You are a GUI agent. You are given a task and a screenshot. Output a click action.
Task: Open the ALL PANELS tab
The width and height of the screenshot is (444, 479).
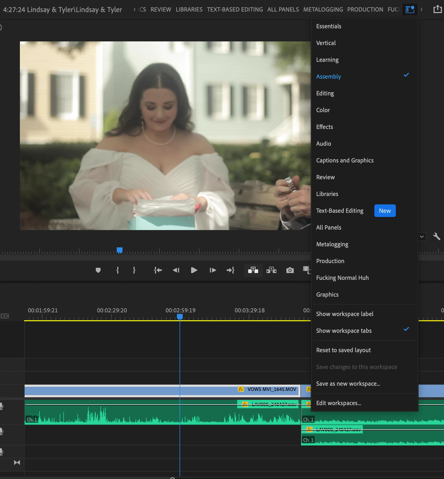(x=283, y=9)
